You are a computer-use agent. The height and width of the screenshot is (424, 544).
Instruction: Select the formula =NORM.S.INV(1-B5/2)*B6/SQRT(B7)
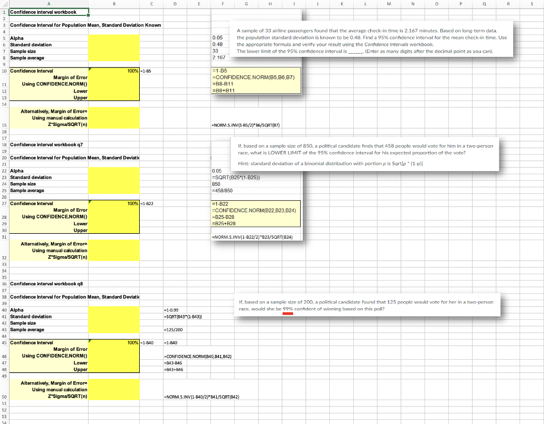tap(245, 125)
